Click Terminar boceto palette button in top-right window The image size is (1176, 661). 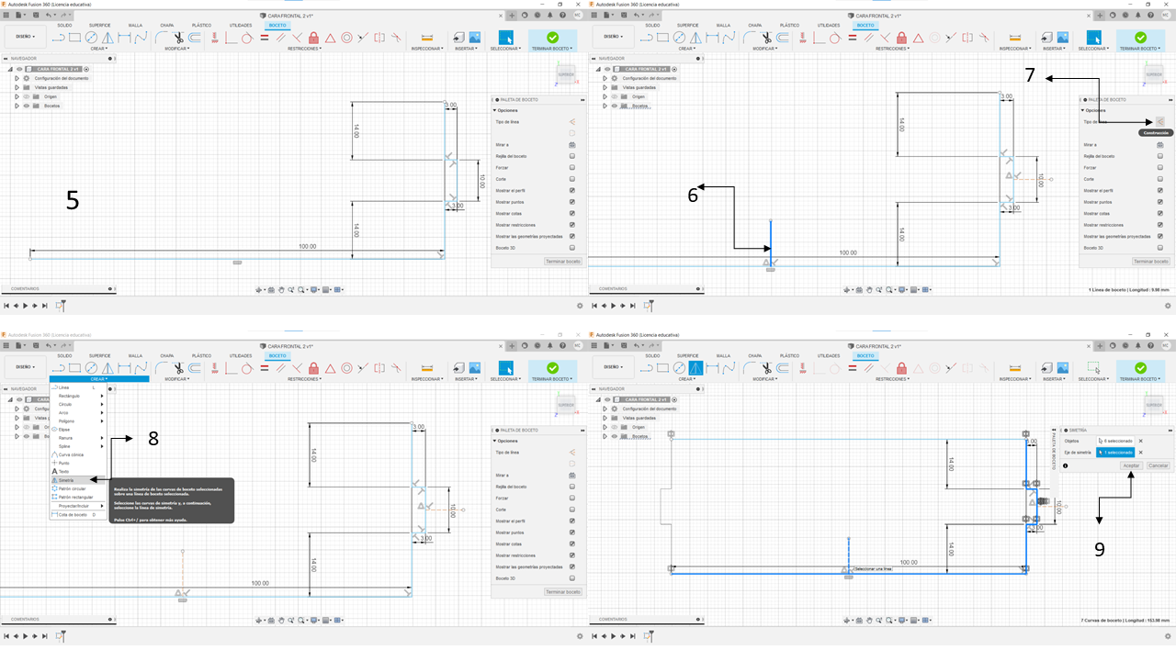click(1151, 262)
